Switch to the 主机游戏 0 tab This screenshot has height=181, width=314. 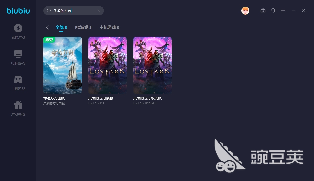click(x=110, y=28)
